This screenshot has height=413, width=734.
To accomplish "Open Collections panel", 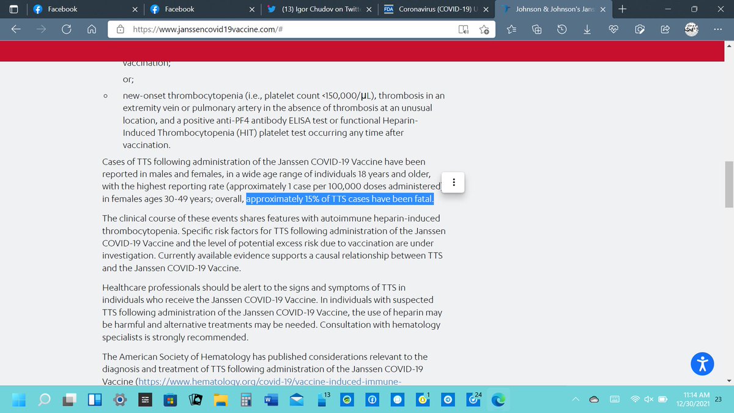I will [x=536, y=29].
